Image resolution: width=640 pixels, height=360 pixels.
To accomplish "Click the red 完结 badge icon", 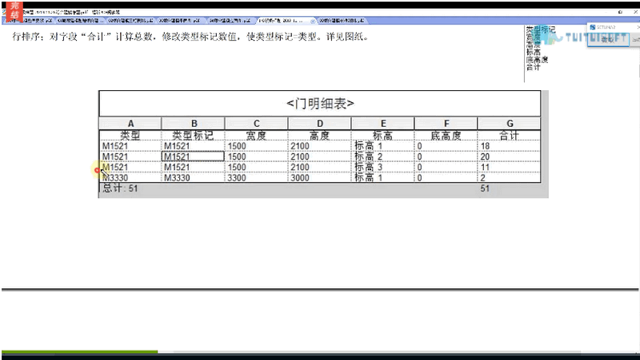I will (x=14, y=11).
